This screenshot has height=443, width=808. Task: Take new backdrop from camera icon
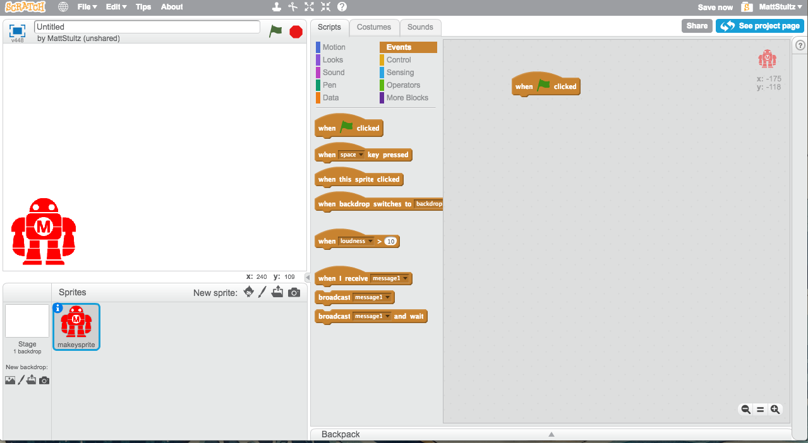[x=44, y=381]
